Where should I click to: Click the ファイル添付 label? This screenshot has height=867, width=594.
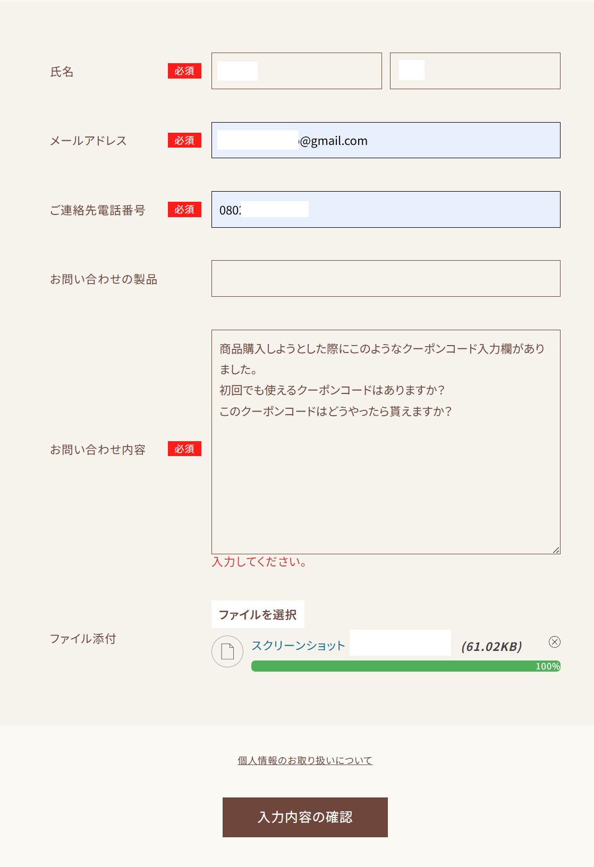83,639
